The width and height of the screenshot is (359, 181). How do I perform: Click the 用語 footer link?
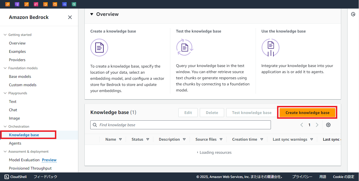pyautogui.click(x=323, y=177)
